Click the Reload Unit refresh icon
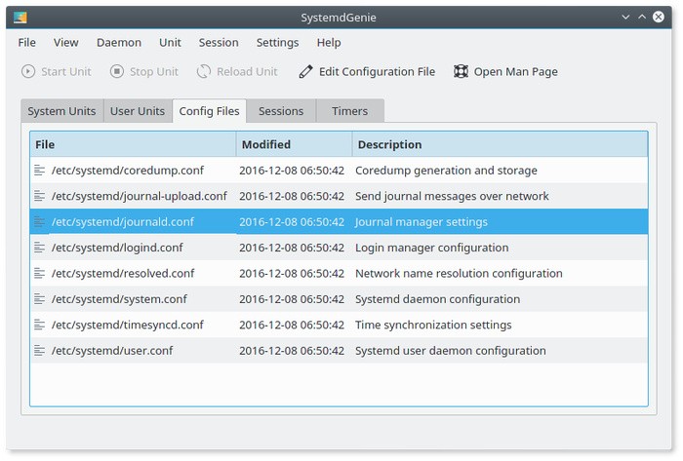 coord(204,71)
